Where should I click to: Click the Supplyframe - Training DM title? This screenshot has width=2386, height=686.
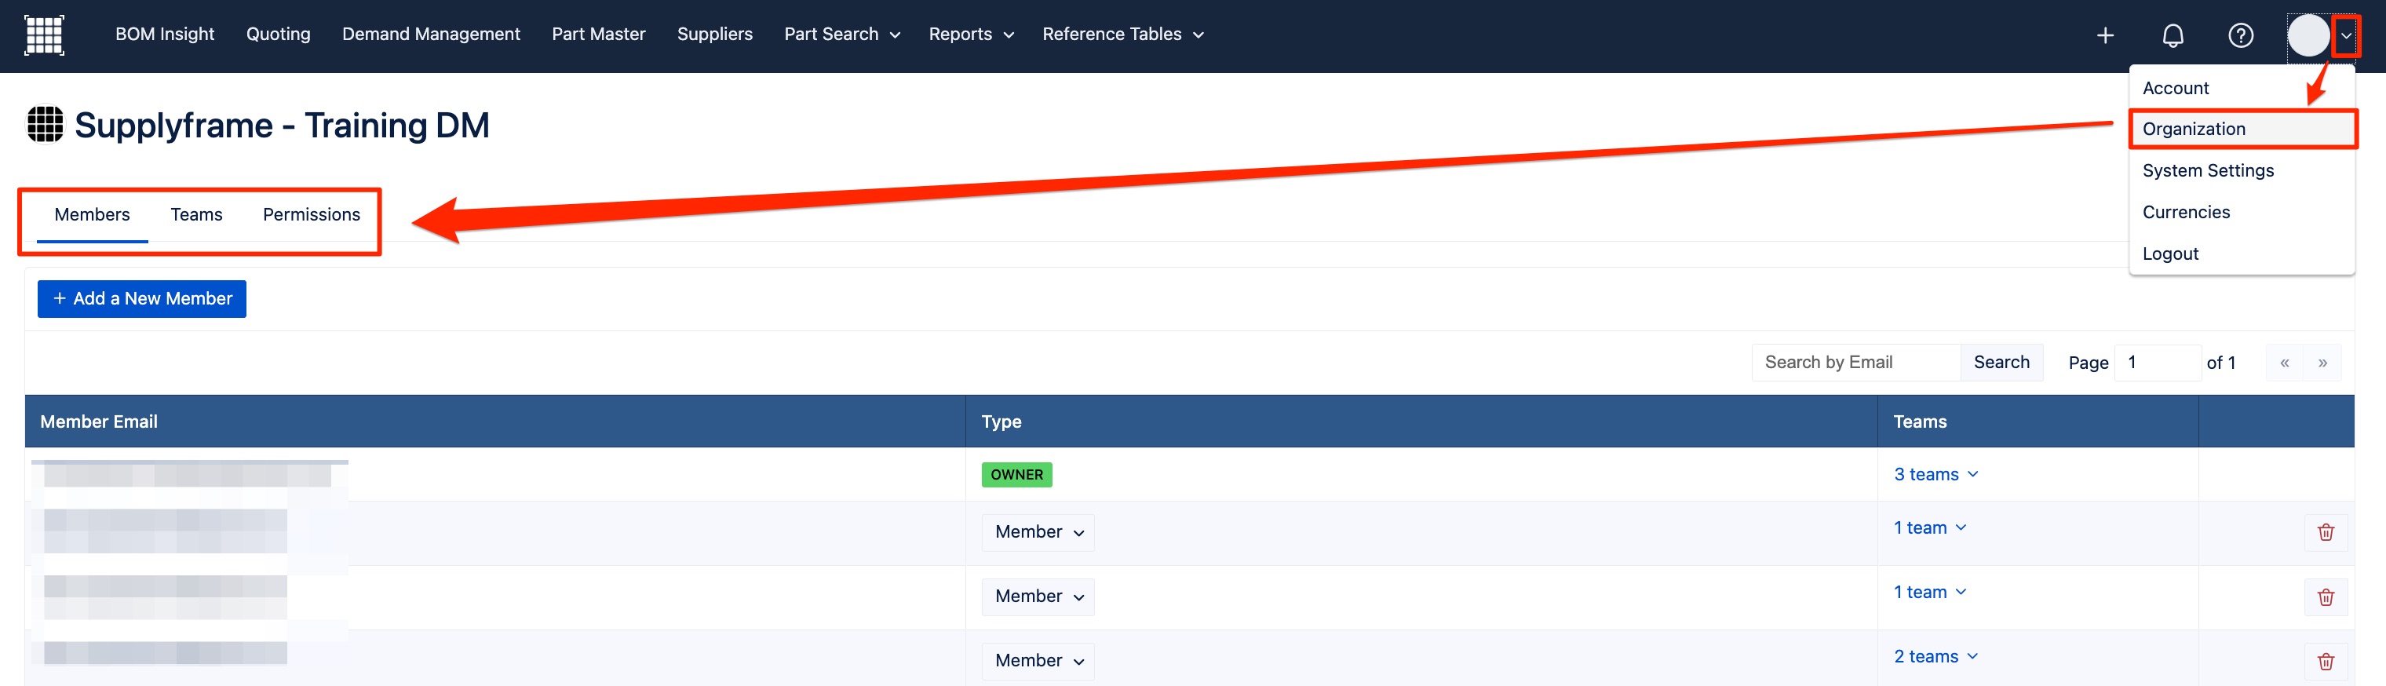(282, 125)
